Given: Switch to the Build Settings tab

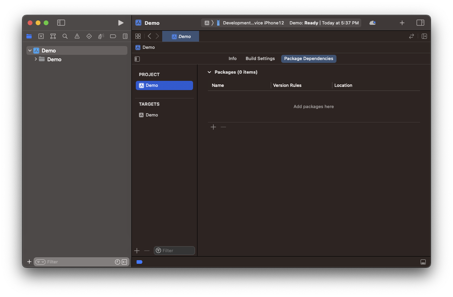Looking at the screenshot, I should click(260, 59).
